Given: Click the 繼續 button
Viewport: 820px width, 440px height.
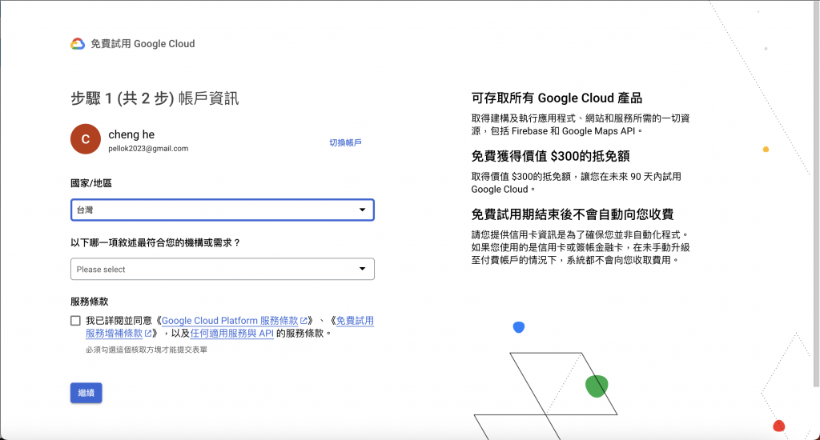Looking at the screenshot, I should pyautogui.click(x=86, y=393).
